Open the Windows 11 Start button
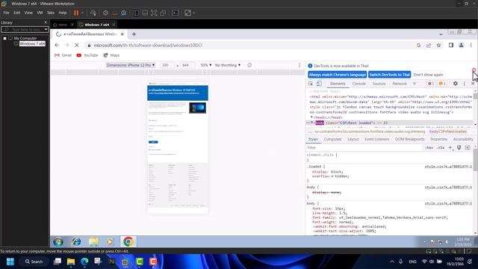This screenshot has height=269, width=478. (x=10, y=262)
